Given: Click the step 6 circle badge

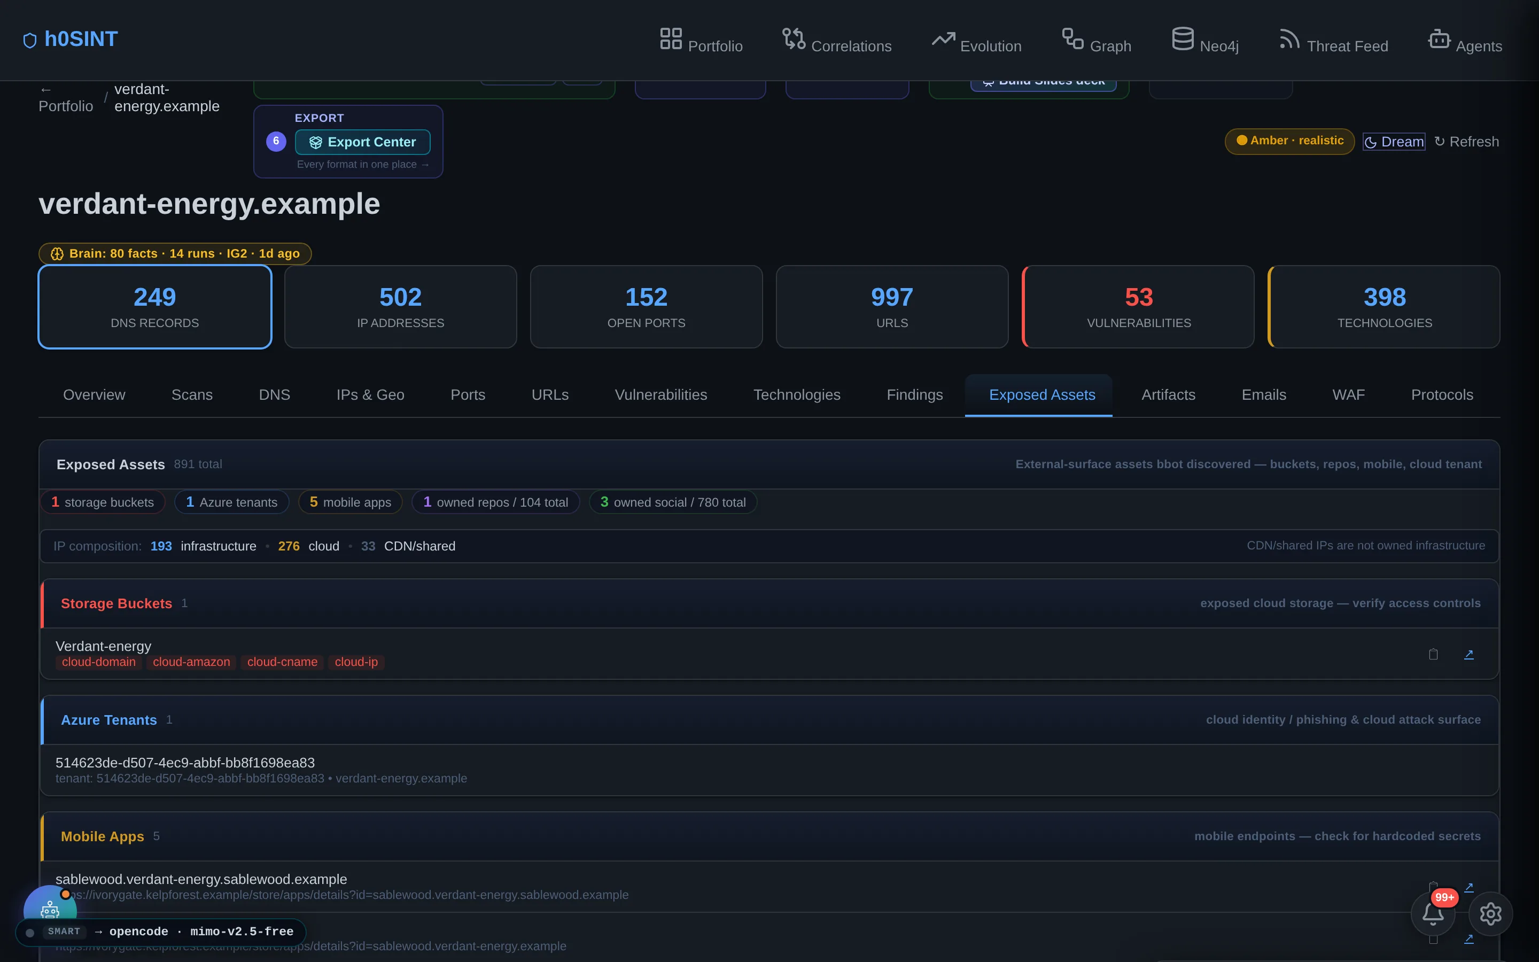Looking at the screenshot, I should (276, 141).
